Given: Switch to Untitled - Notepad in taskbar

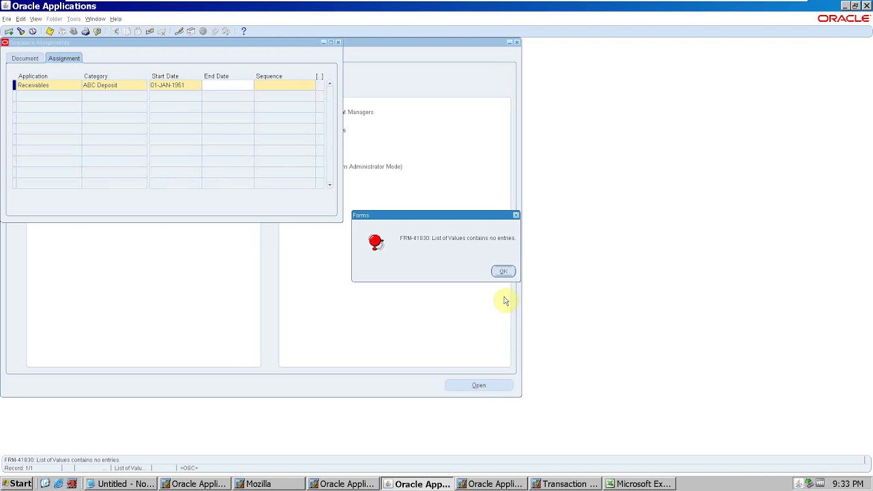Looking at the screenshot, I should [x=121, y=483].
